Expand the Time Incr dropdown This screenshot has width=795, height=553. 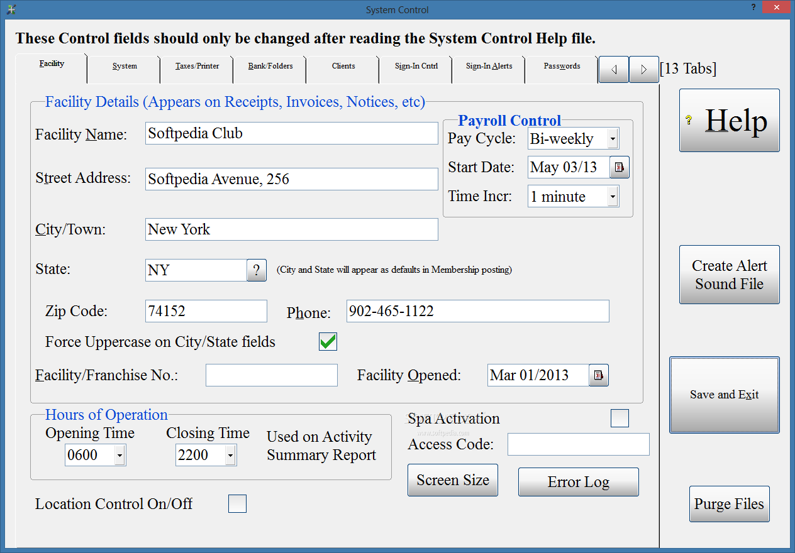tap(613, 197)
